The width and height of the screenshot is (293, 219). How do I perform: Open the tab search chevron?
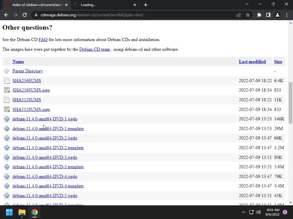247,4
